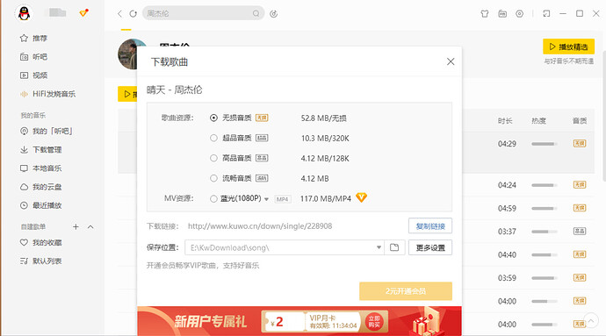
Task: Click the search magnifier icon
Action: click(256, 13)
